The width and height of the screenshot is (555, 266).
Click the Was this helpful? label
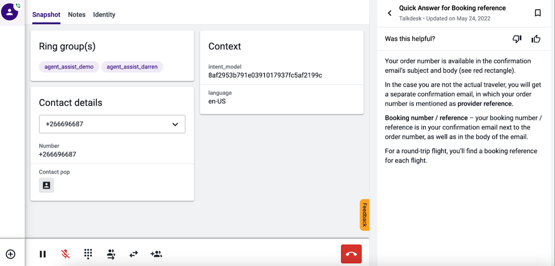pyautogui.click(x=410, y=39)
